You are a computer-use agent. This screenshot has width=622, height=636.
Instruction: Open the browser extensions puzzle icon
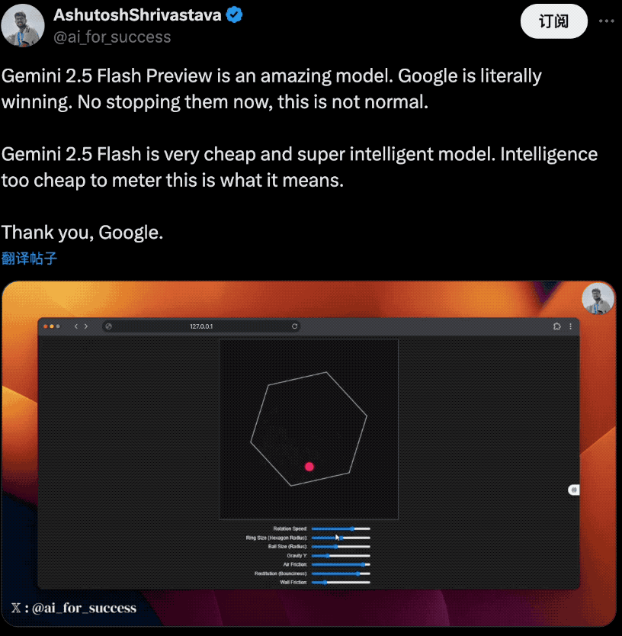(x=556, y=326)
